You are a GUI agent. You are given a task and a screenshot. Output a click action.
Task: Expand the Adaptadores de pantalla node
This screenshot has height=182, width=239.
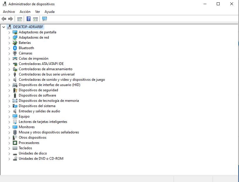click(9, 32)
